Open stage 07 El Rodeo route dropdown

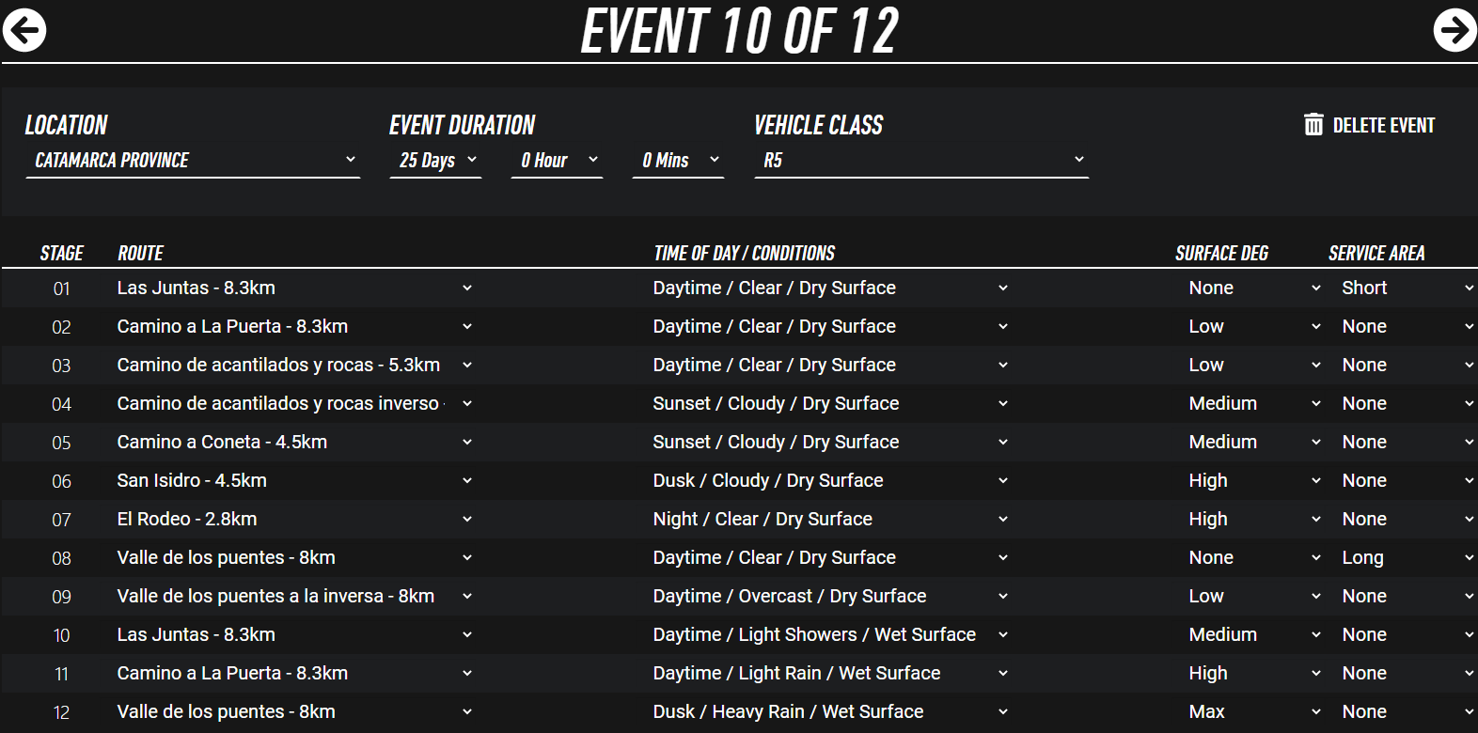(x=293, y=520)
